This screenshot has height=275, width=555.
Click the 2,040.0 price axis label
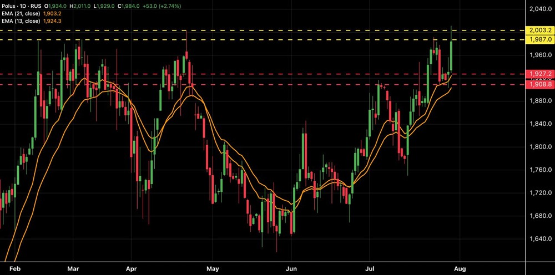[x=541, y=9]
